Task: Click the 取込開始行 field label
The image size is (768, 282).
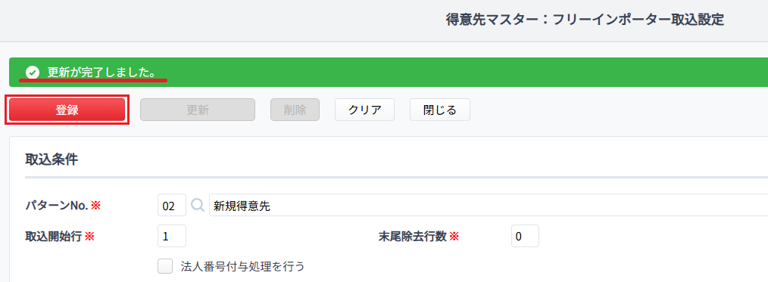Action: tap(54, 237)
